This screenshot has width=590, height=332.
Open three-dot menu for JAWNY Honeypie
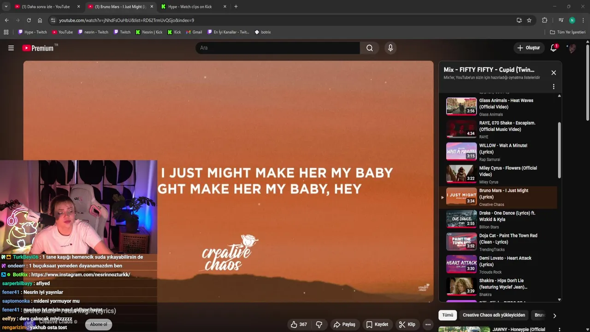click(559, 330)
